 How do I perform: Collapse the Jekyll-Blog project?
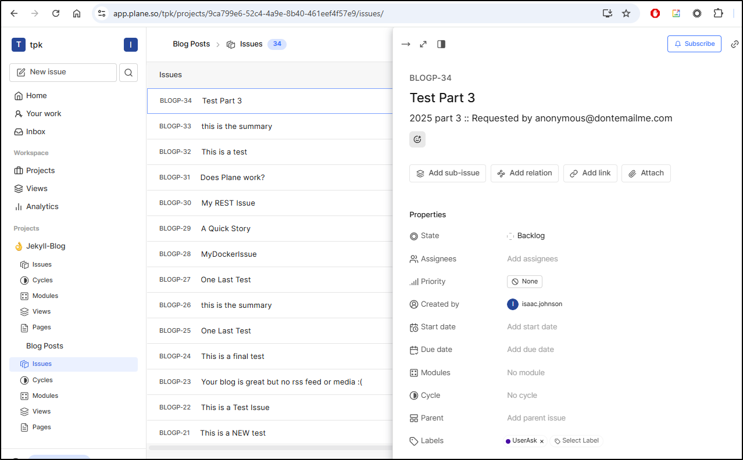coord(45,246)
